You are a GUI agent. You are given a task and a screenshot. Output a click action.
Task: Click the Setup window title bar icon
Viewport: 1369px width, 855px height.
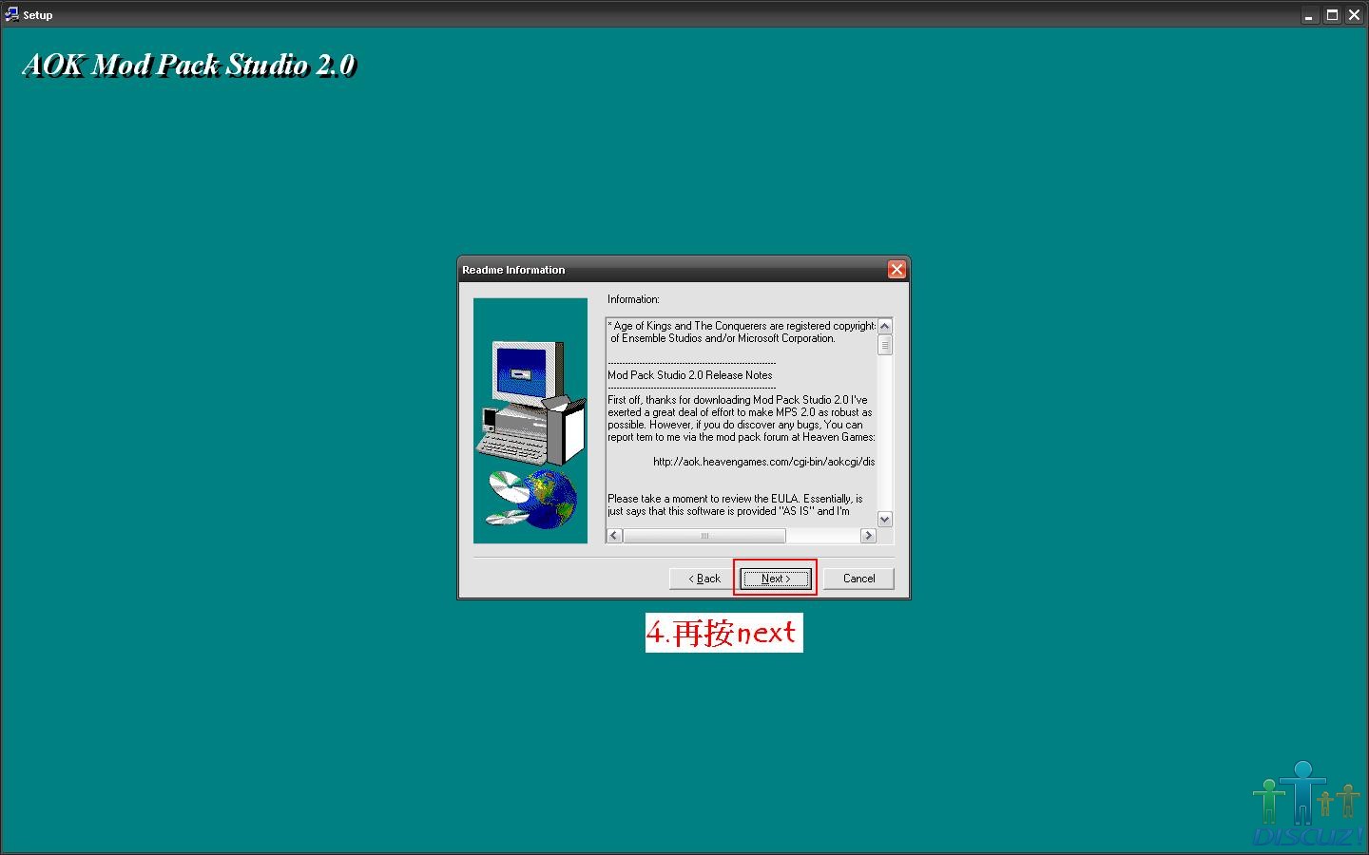11,14
